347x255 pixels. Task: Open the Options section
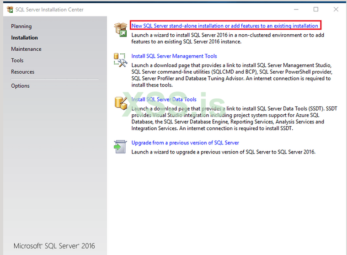[x=20, y=86]
